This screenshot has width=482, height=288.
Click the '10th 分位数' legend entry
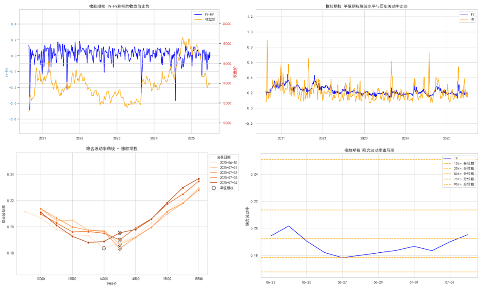[459, 164]
